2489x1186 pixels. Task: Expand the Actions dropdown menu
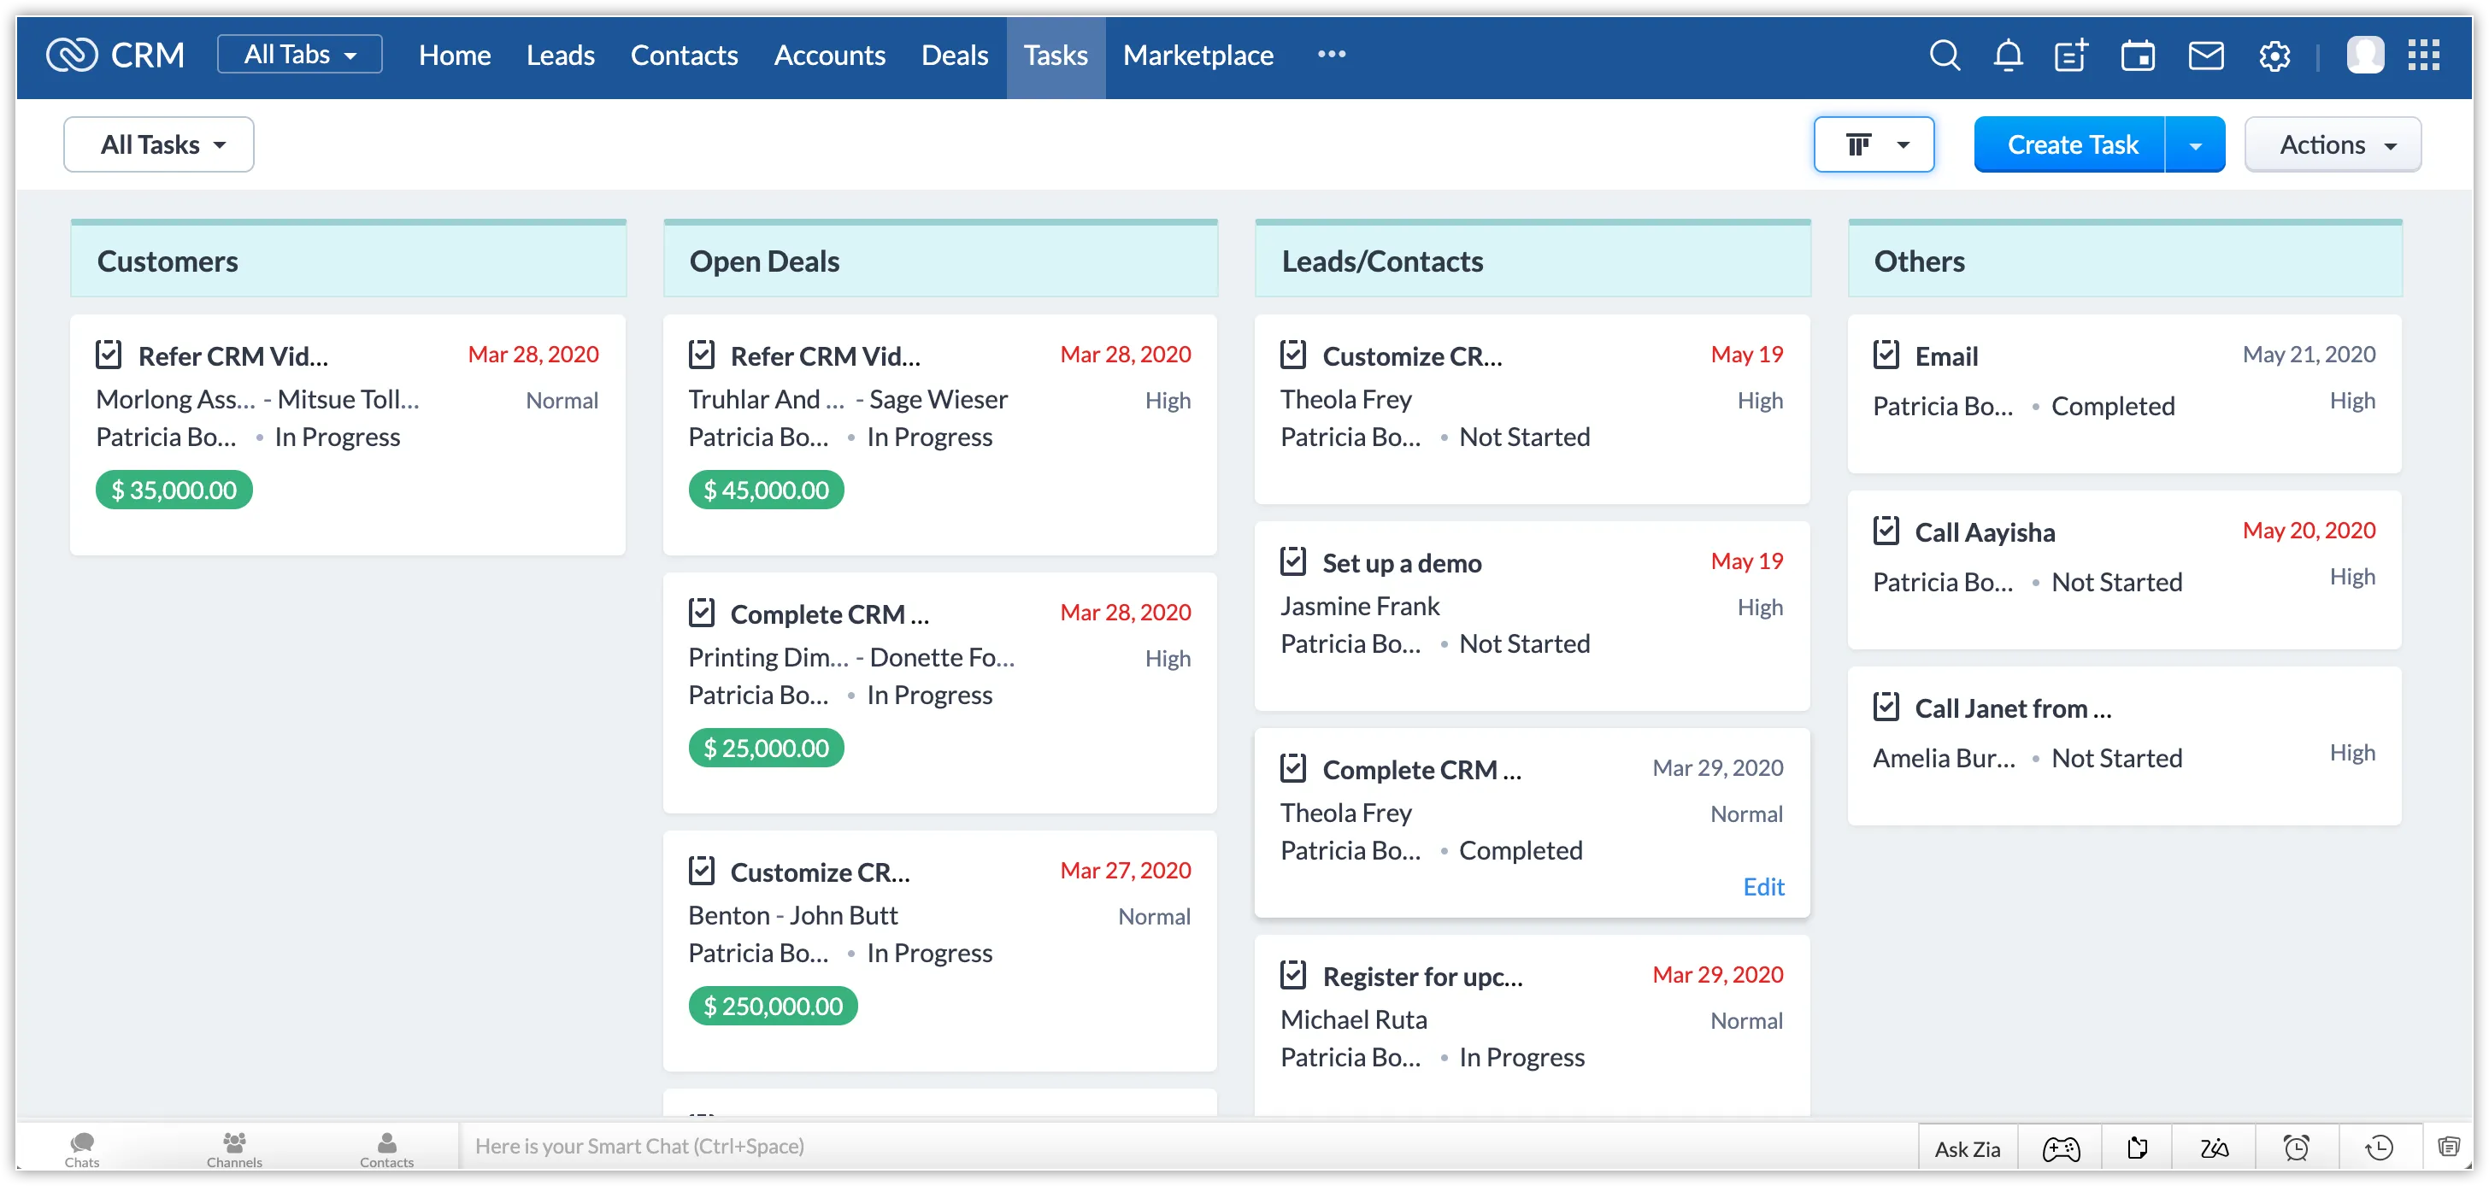pos(2333,145)
